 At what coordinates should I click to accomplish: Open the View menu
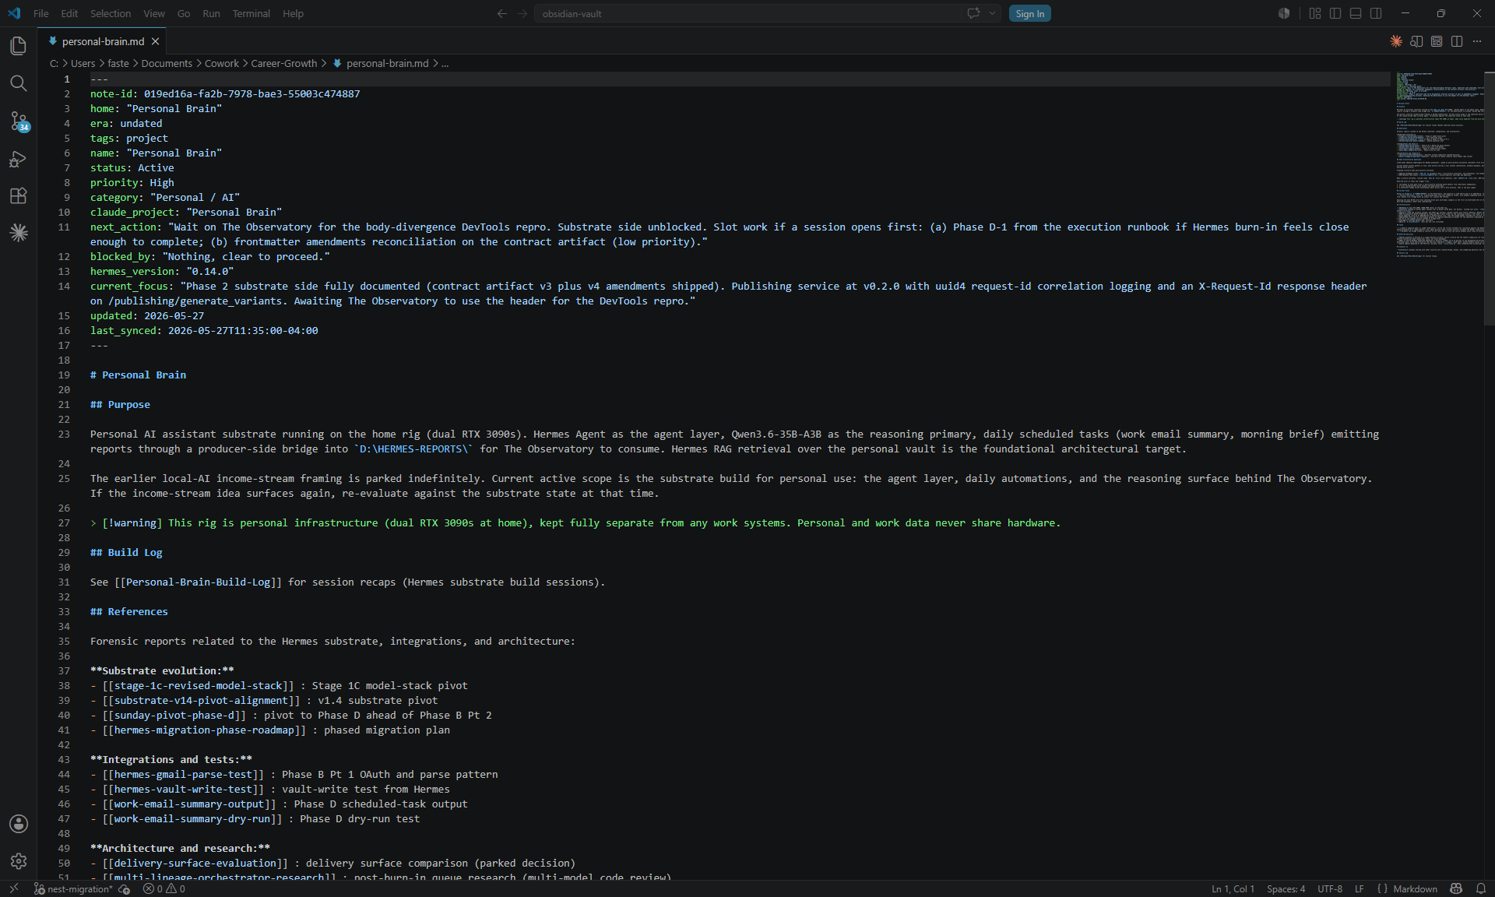point(153,13)
